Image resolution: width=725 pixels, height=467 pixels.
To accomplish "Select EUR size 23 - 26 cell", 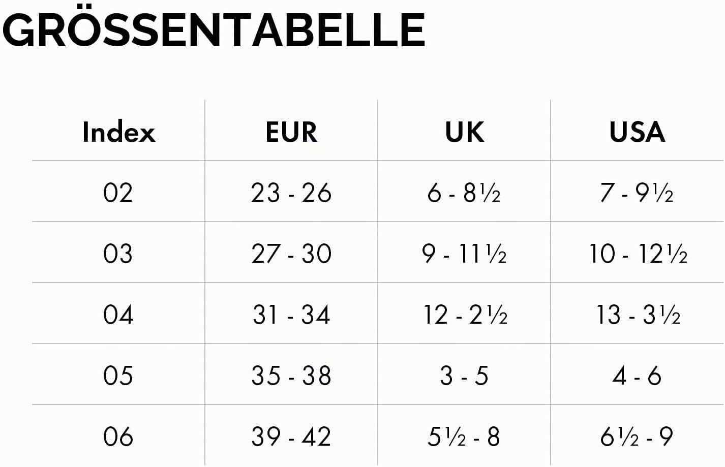I will (291, 193).
